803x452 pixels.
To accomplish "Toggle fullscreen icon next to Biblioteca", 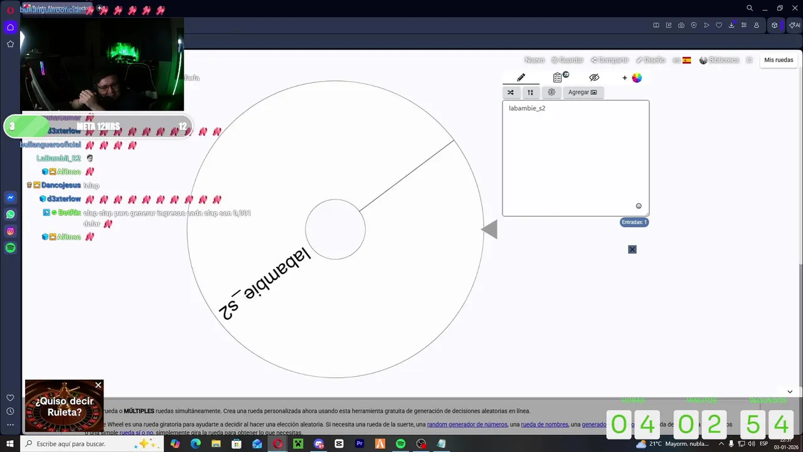I will pos(749,60).
